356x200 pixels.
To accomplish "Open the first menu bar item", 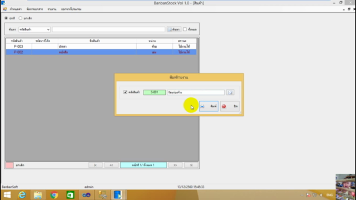I will pos(16,9).
